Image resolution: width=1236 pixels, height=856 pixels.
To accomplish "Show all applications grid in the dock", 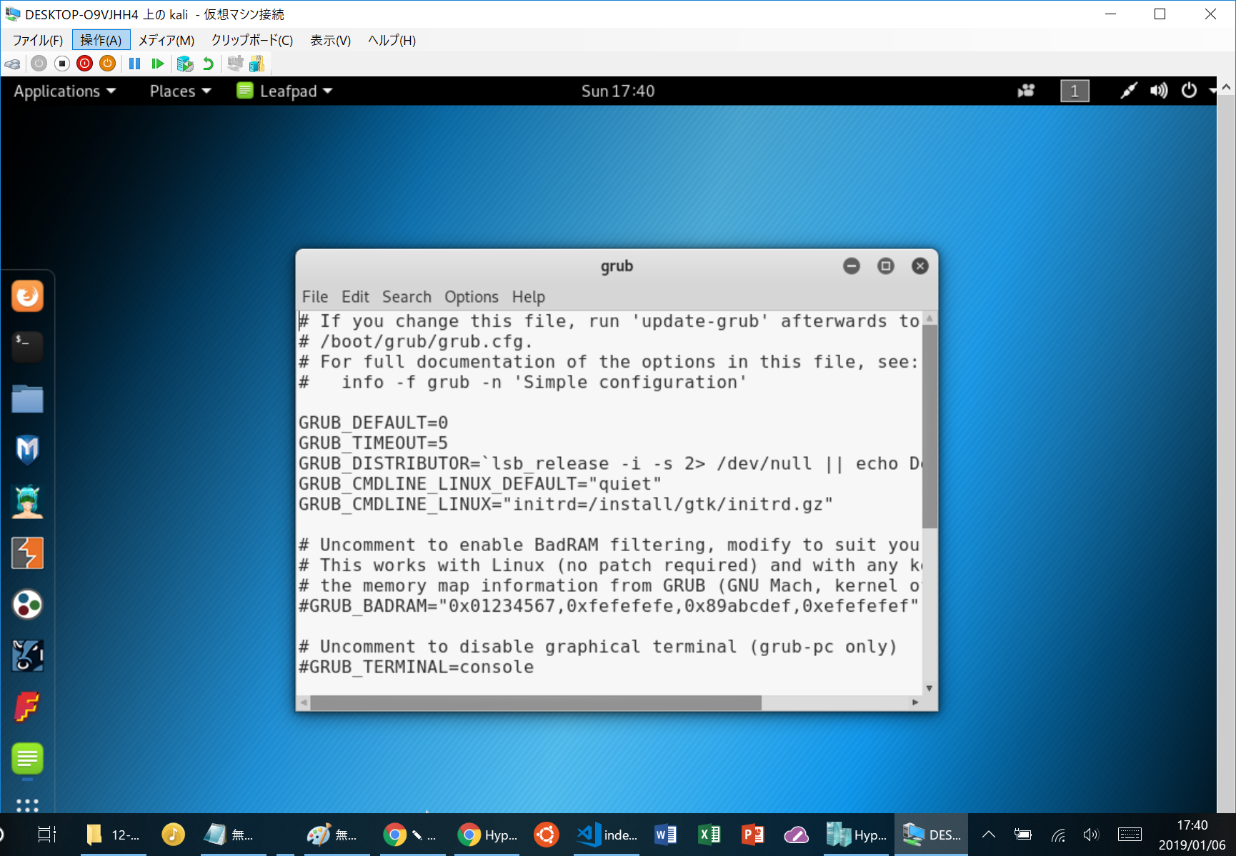I will point(27,805).
